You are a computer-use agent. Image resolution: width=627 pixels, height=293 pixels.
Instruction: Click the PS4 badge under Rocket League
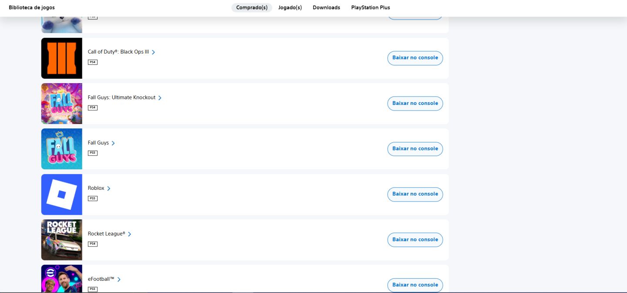[x=93, y=244]
